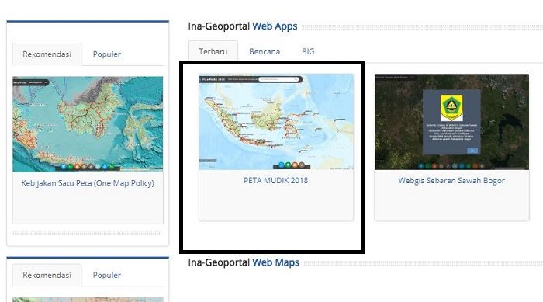Screen dimensions: 543x302
Task: Select Rekomendasi tab above One Map Policy thumbnail
Action: click(x=47, y=54)
